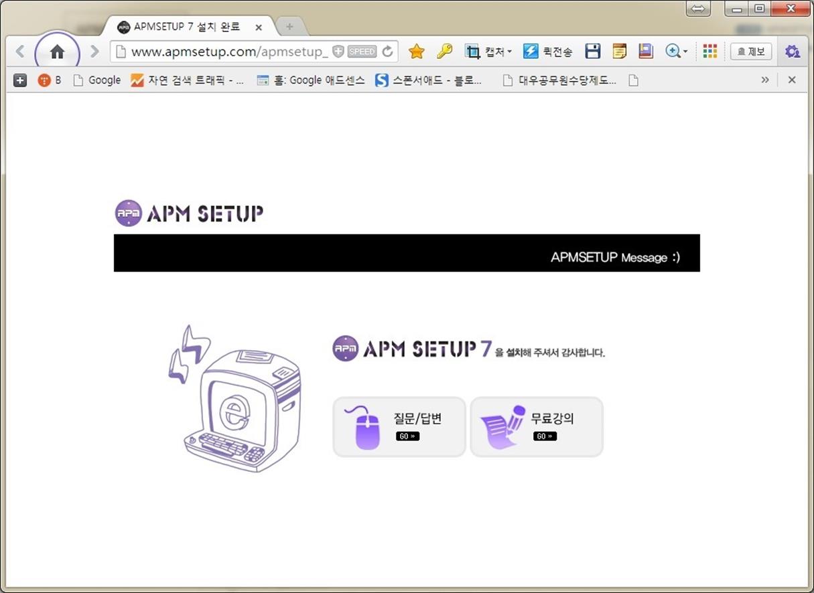Click the APM SETUP header logo
814x593 pixels.
pos(189,213)
